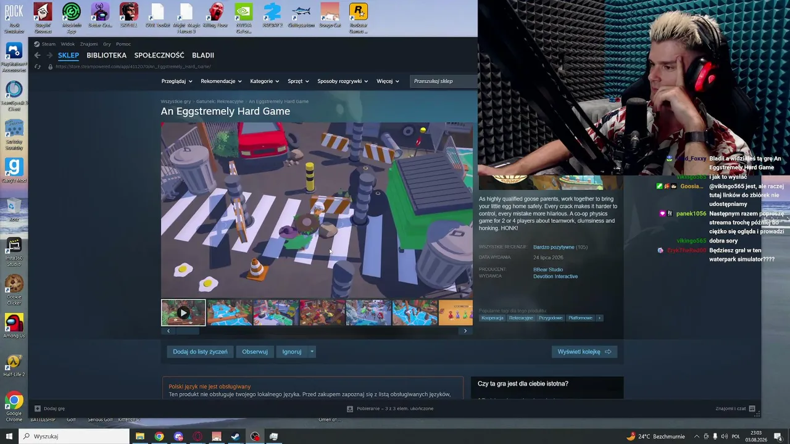Launch Cookie Clicker from the desktop

pos(14,290)
